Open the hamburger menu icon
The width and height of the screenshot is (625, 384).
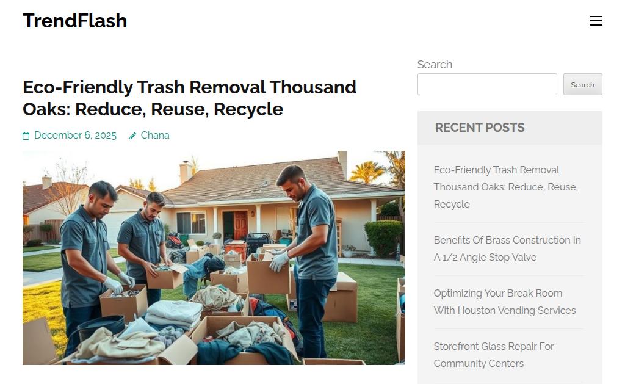click(x=596, y=21)
